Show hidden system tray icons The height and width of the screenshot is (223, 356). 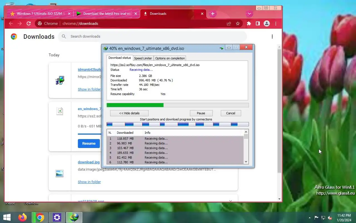pos(310,218)
